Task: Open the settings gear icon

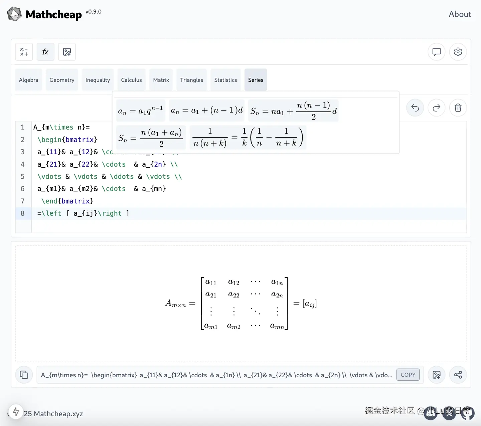Action: 458,52
